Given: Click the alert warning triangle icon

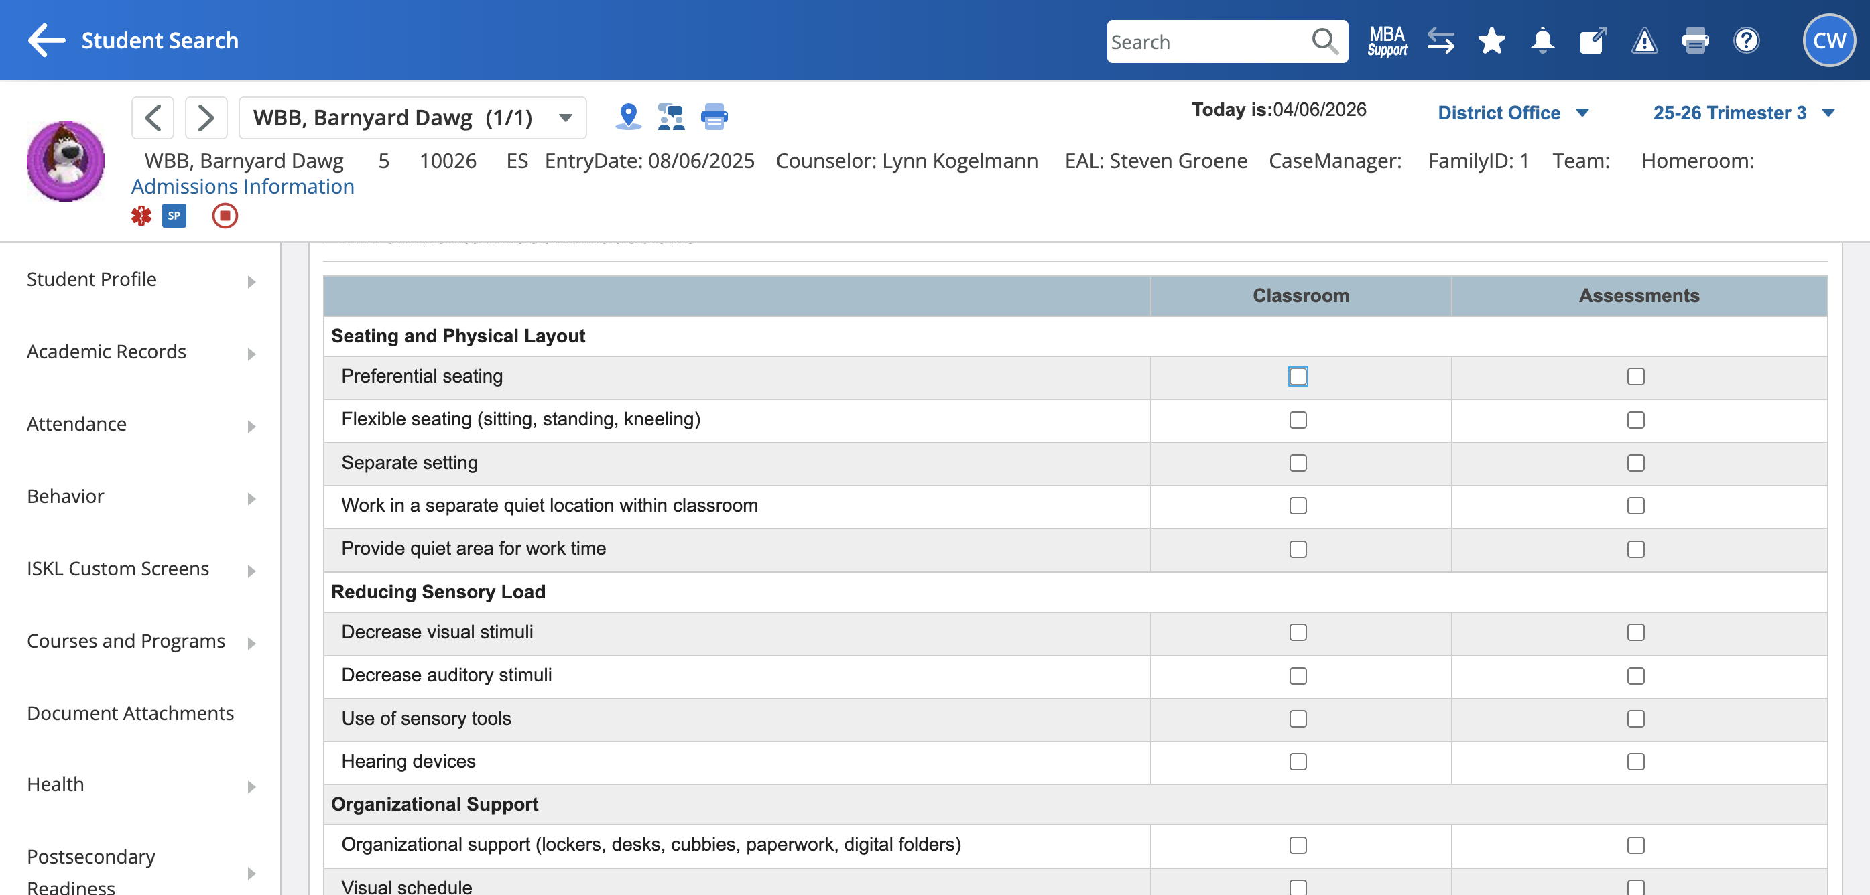Looking at the screenshot, I should tap(1643, 41).
